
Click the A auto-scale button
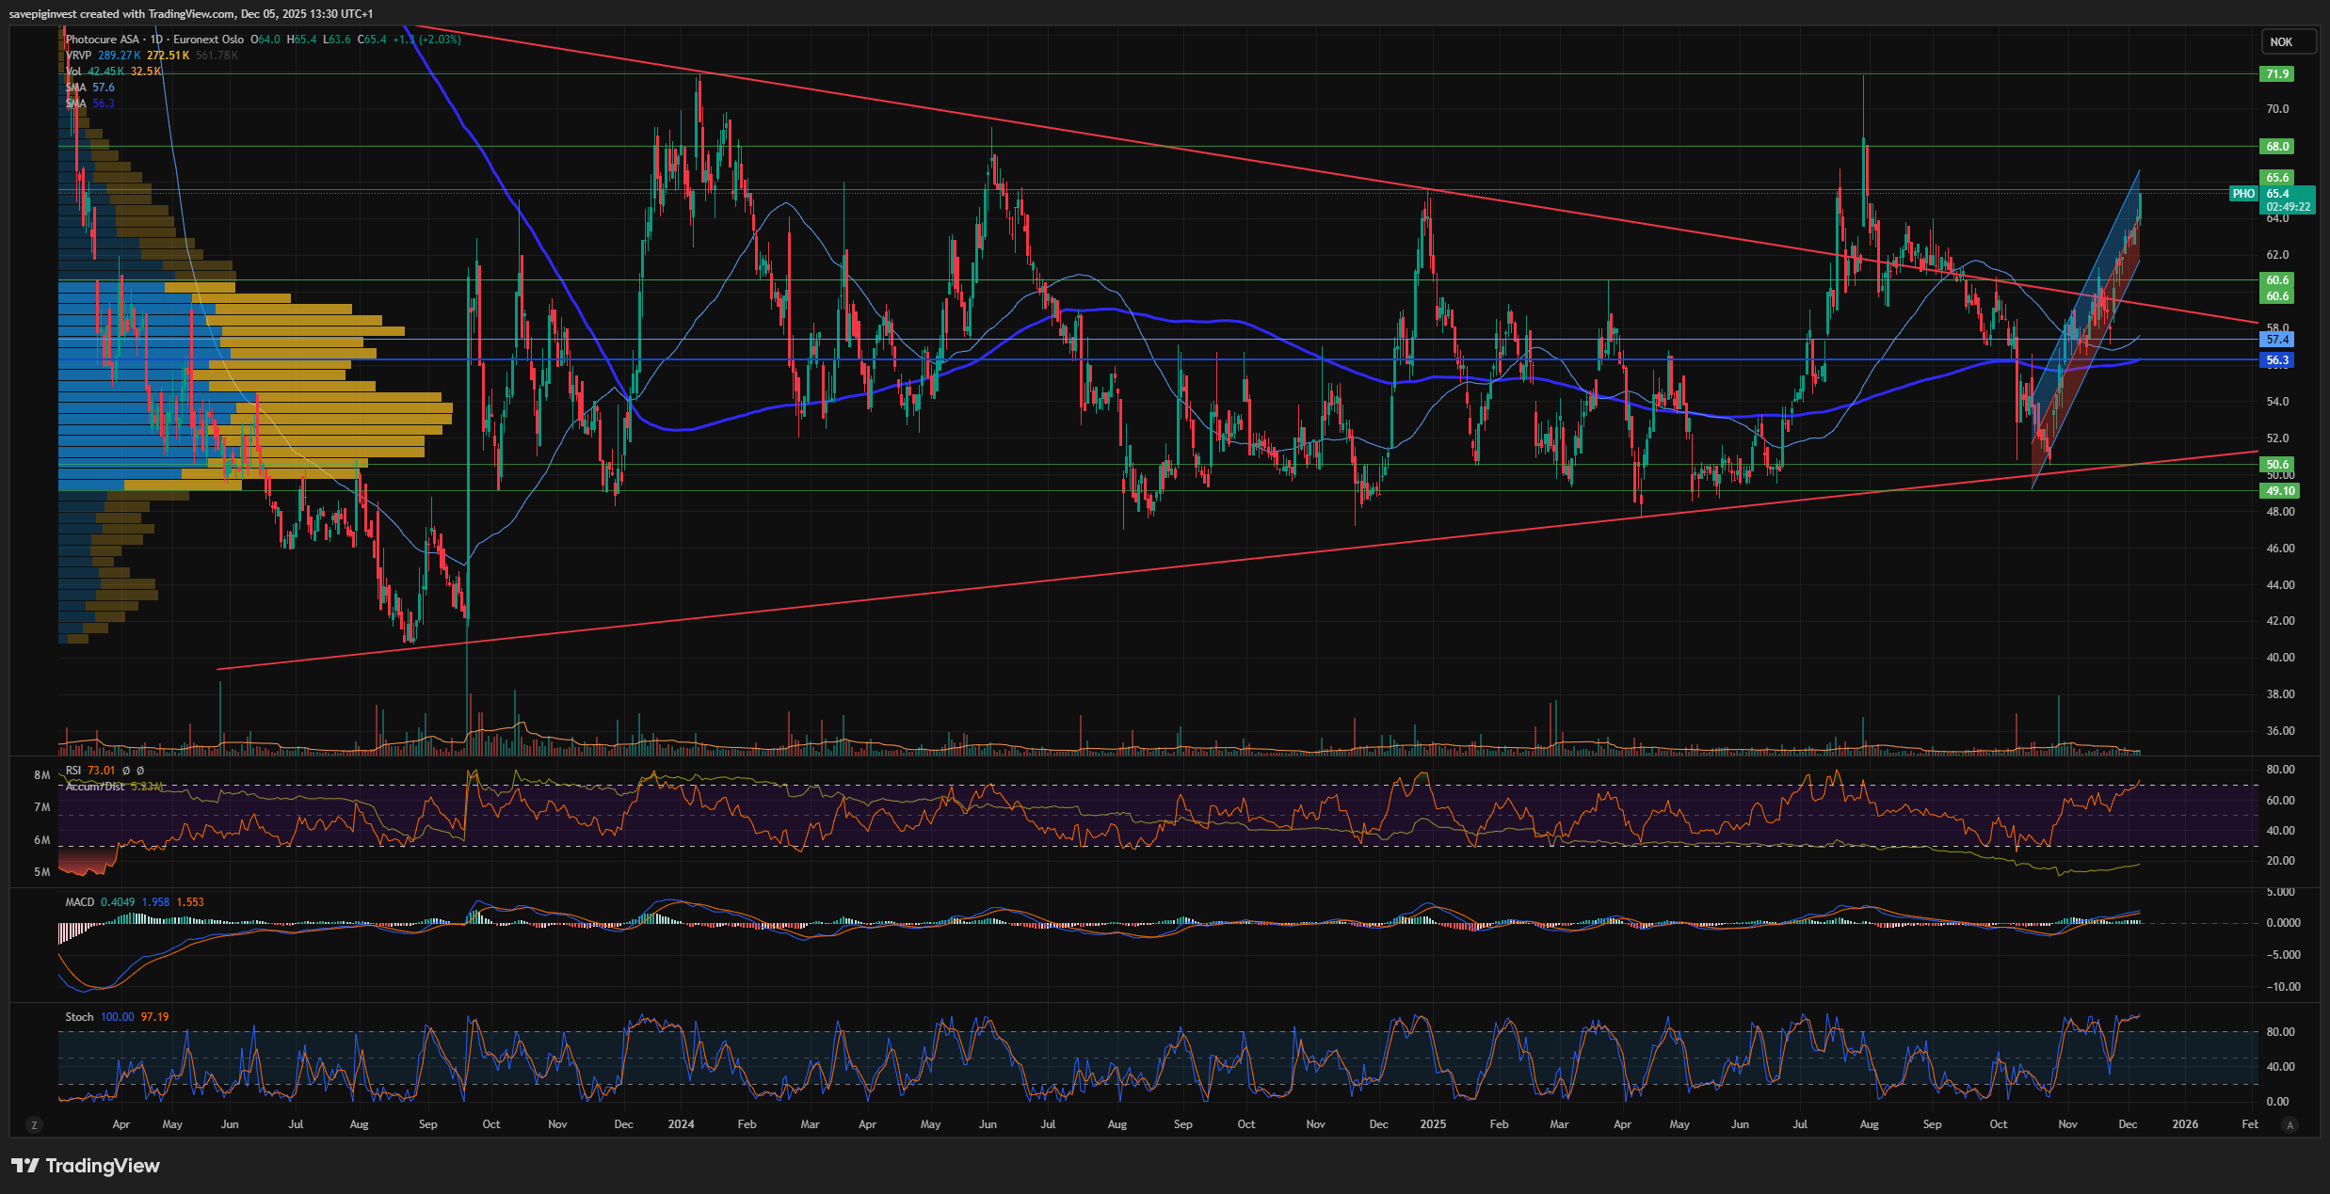click(x=2290, y=1124)
